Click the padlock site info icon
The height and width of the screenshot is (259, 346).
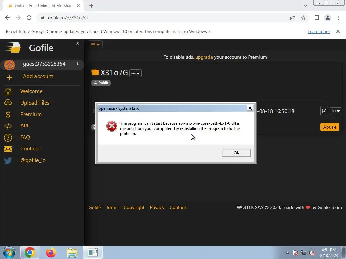[x=43, y=18]
